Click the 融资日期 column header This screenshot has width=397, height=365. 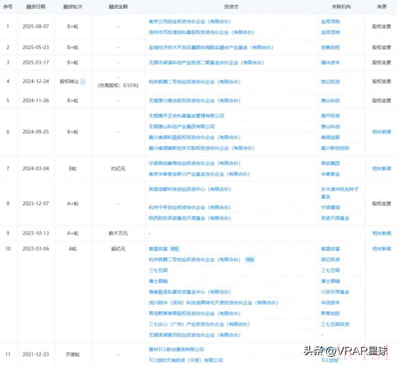click(x=35, y=7)
